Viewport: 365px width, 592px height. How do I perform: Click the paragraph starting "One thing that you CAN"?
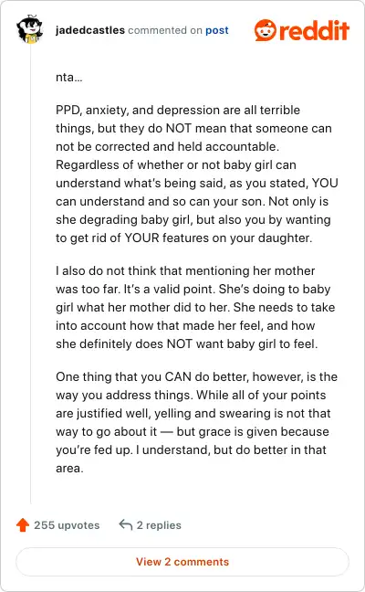[x=196, y=422]
